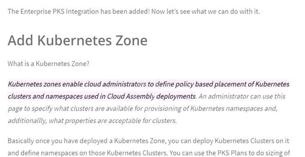305x157 pixels.
Task: Click the words 'policy based placement'
Action: (x=194, y=84)
